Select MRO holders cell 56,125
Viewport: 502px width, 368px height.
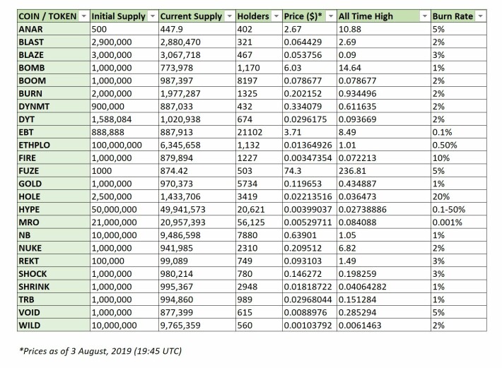click(x=259, y=222)
